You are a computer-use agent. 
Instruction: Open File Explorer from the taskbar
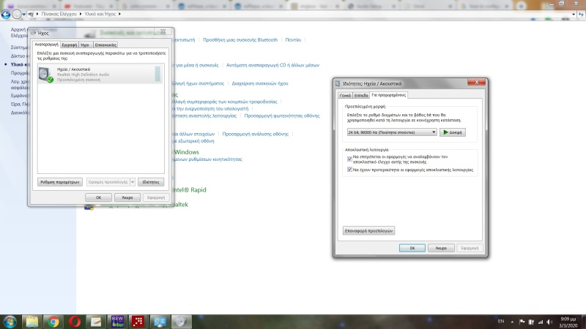point(31,322)
